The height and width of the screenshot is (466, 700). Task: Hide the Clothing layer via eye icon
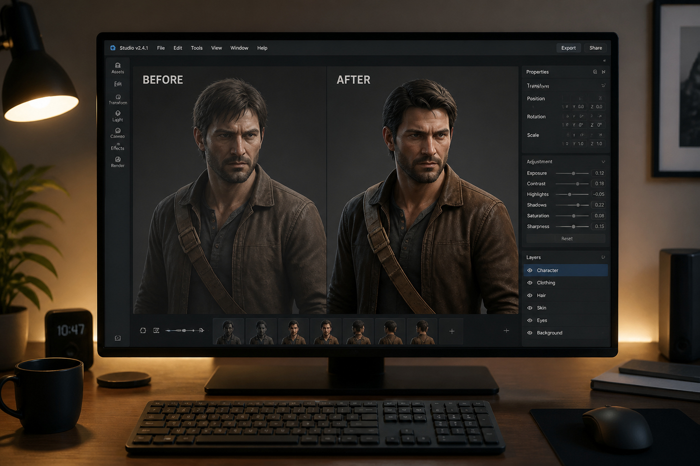tap(530, 283)
